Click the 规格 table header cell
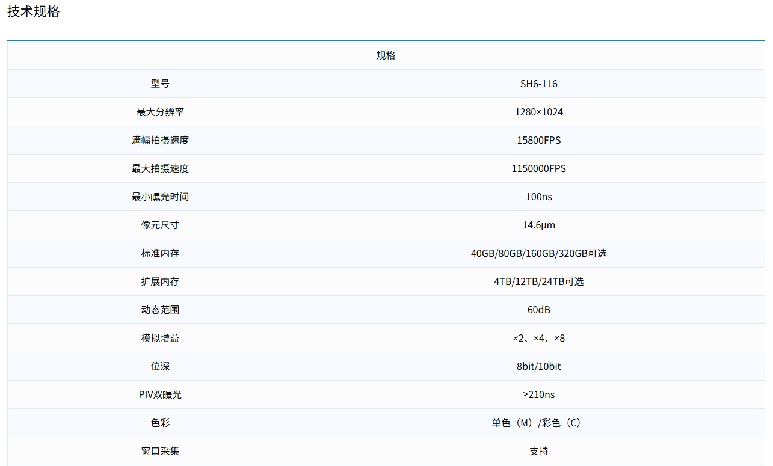 [x=386, y=55]
